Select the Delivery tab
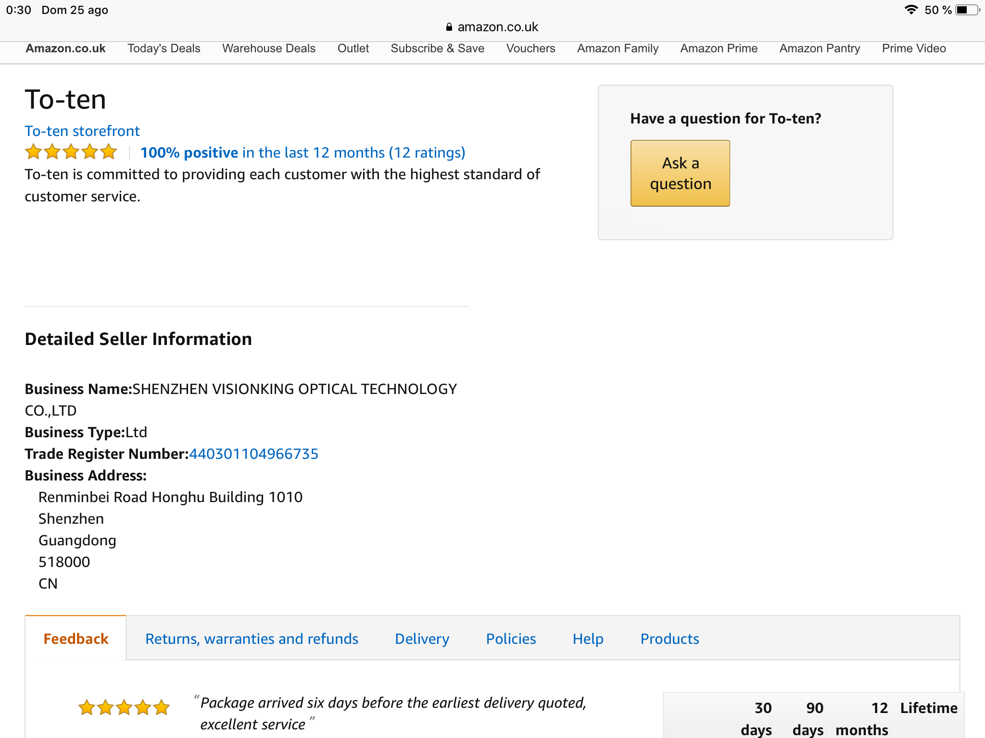This screenshot has height=738, width=985. [422, 639]
